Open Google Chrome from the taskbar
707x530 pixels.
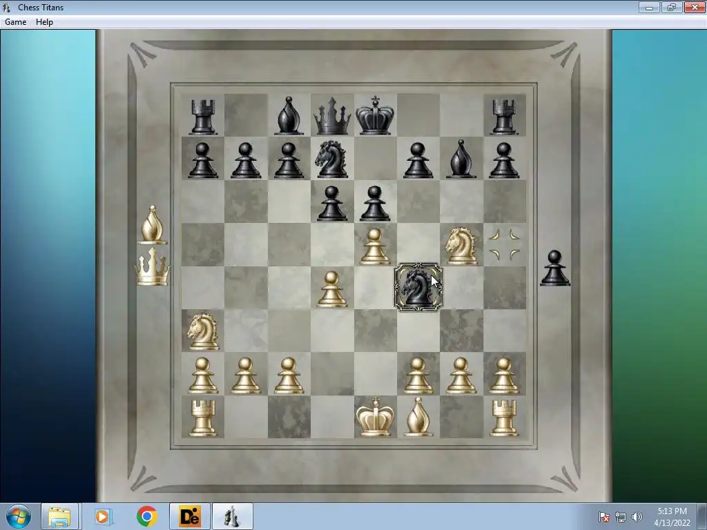coord(146,516)
